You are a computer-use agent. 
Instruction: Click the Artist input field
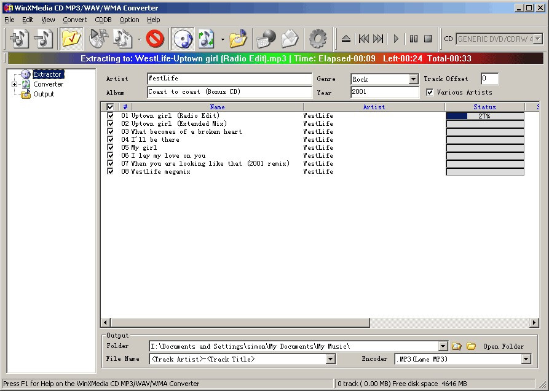(x=229, y=79)
